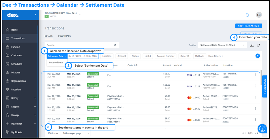
Task: Click the search magnifier icon
Action: (x=115, y=45)
